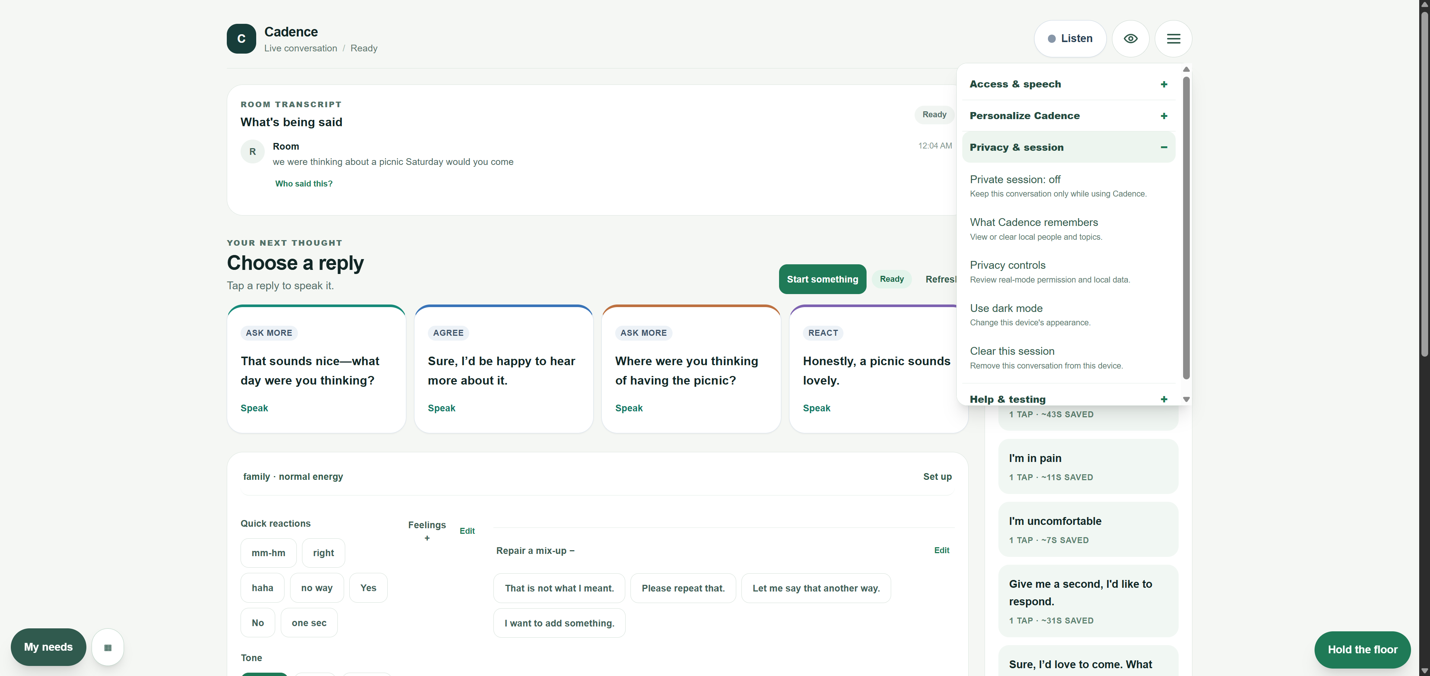Tap the I'm uncomfortable card
The height and width of the screenshot is (676, 1430).
pyautogui.click(x=1088, y=529)
